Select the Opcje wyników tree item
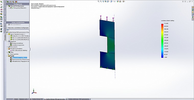The width and height of the screenshot is (194, 100). coord(14,54)
